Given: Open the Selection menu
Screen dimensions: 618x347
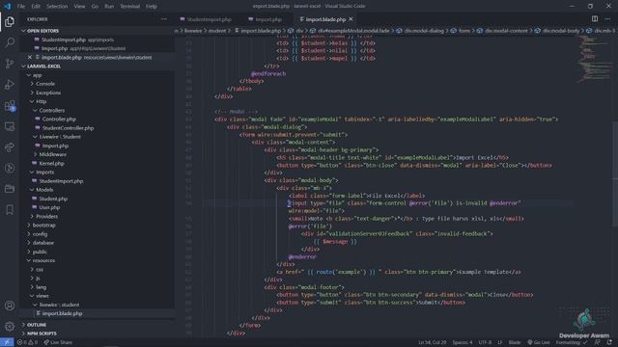Looking at the screenshot, I should pos(57,7).
